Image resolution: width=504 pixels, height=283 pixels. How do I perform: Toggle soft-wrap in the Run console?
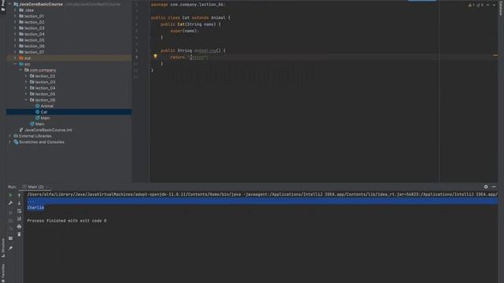point(19,211)
